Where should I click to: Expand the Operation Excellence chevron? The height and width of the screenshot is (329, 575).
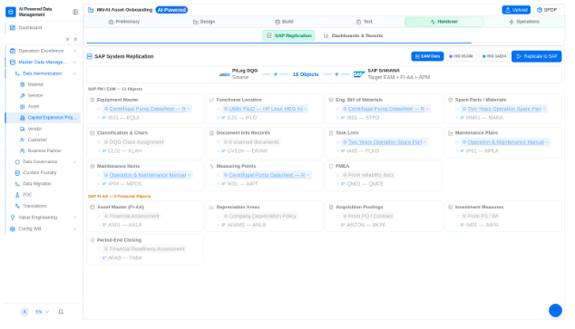[x=74, y=51]
